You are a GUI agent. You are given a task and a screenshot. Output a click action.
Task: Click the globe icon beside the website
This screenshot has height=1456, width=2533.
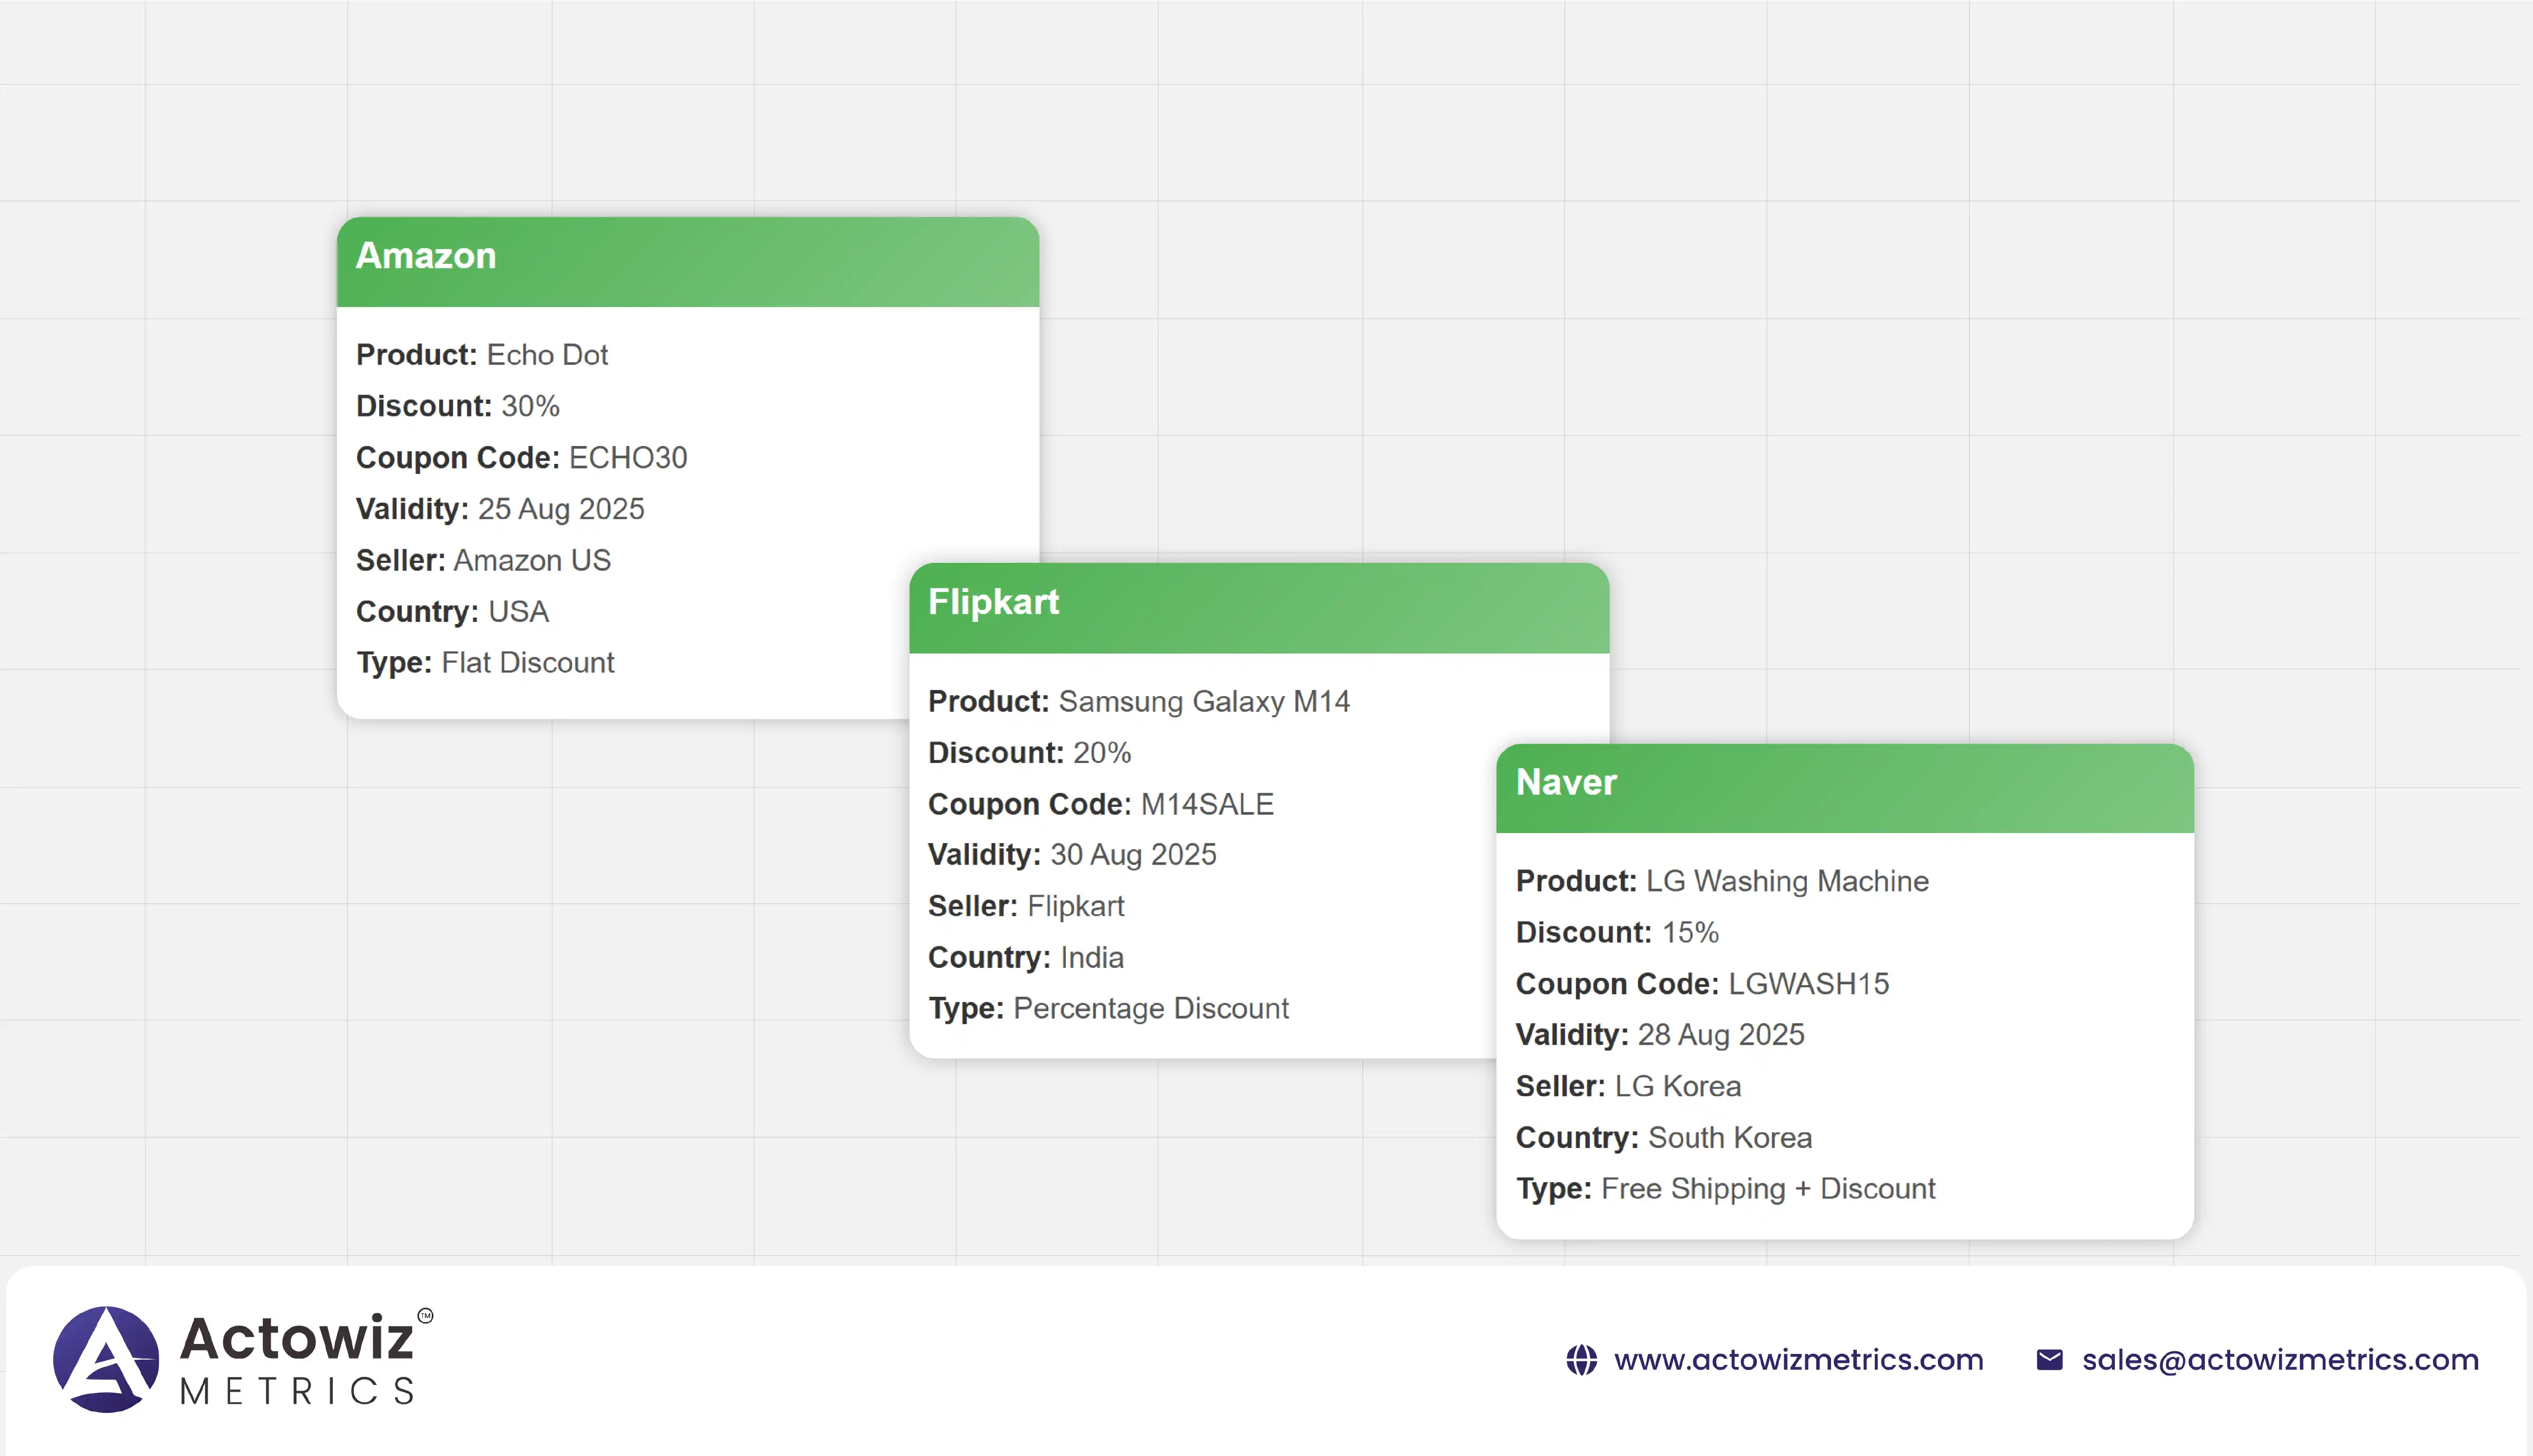click(x=1581, y=1360)
